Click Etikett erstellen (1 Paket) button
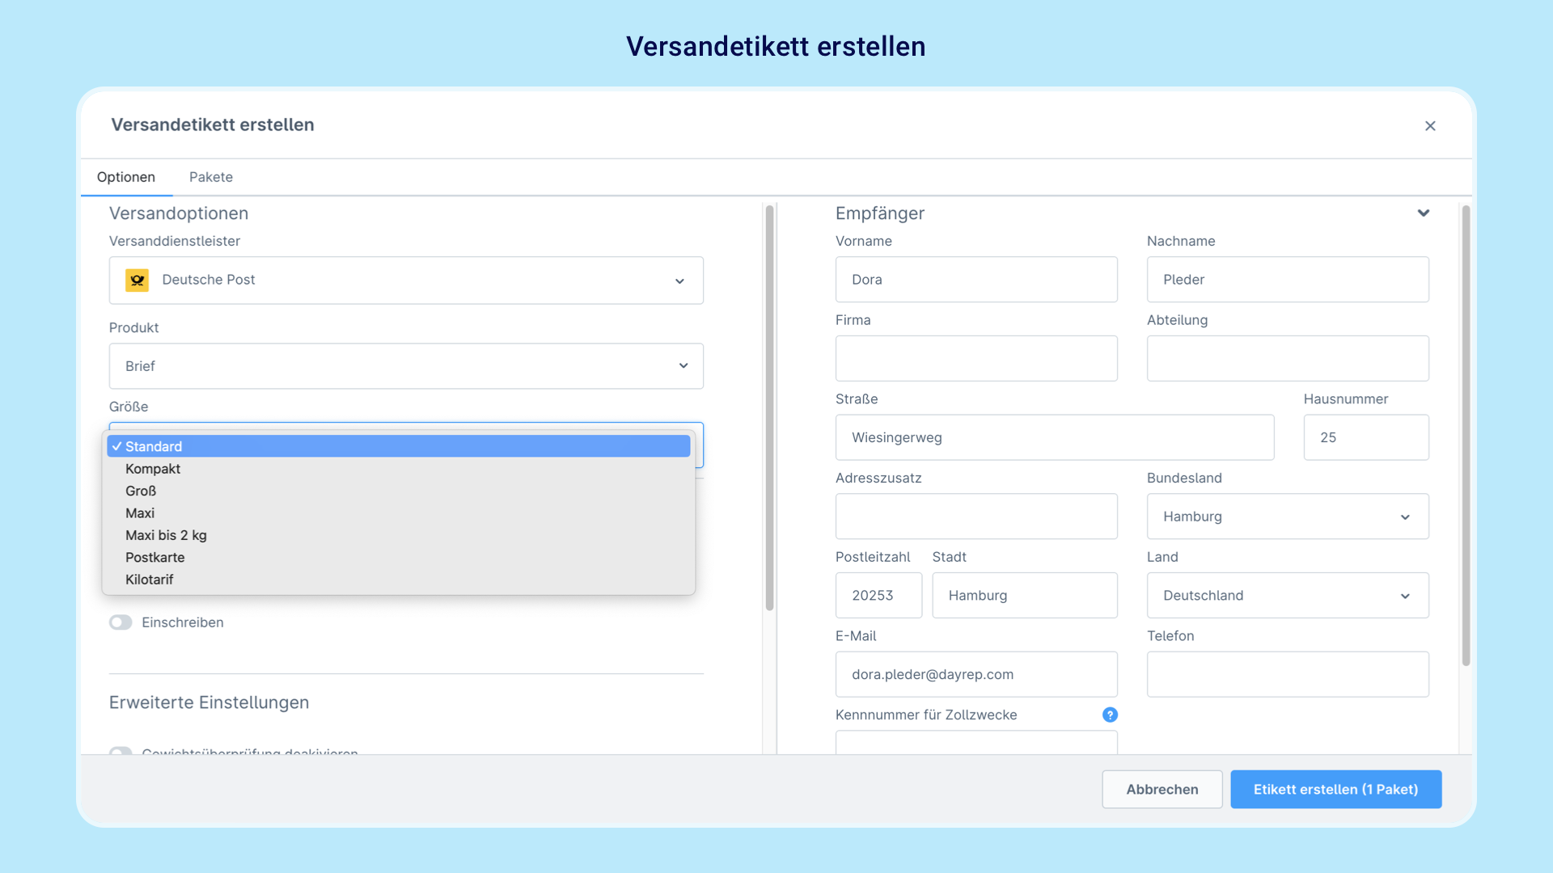Viewport: 1553px width, 873px height. click(1336, 789)
